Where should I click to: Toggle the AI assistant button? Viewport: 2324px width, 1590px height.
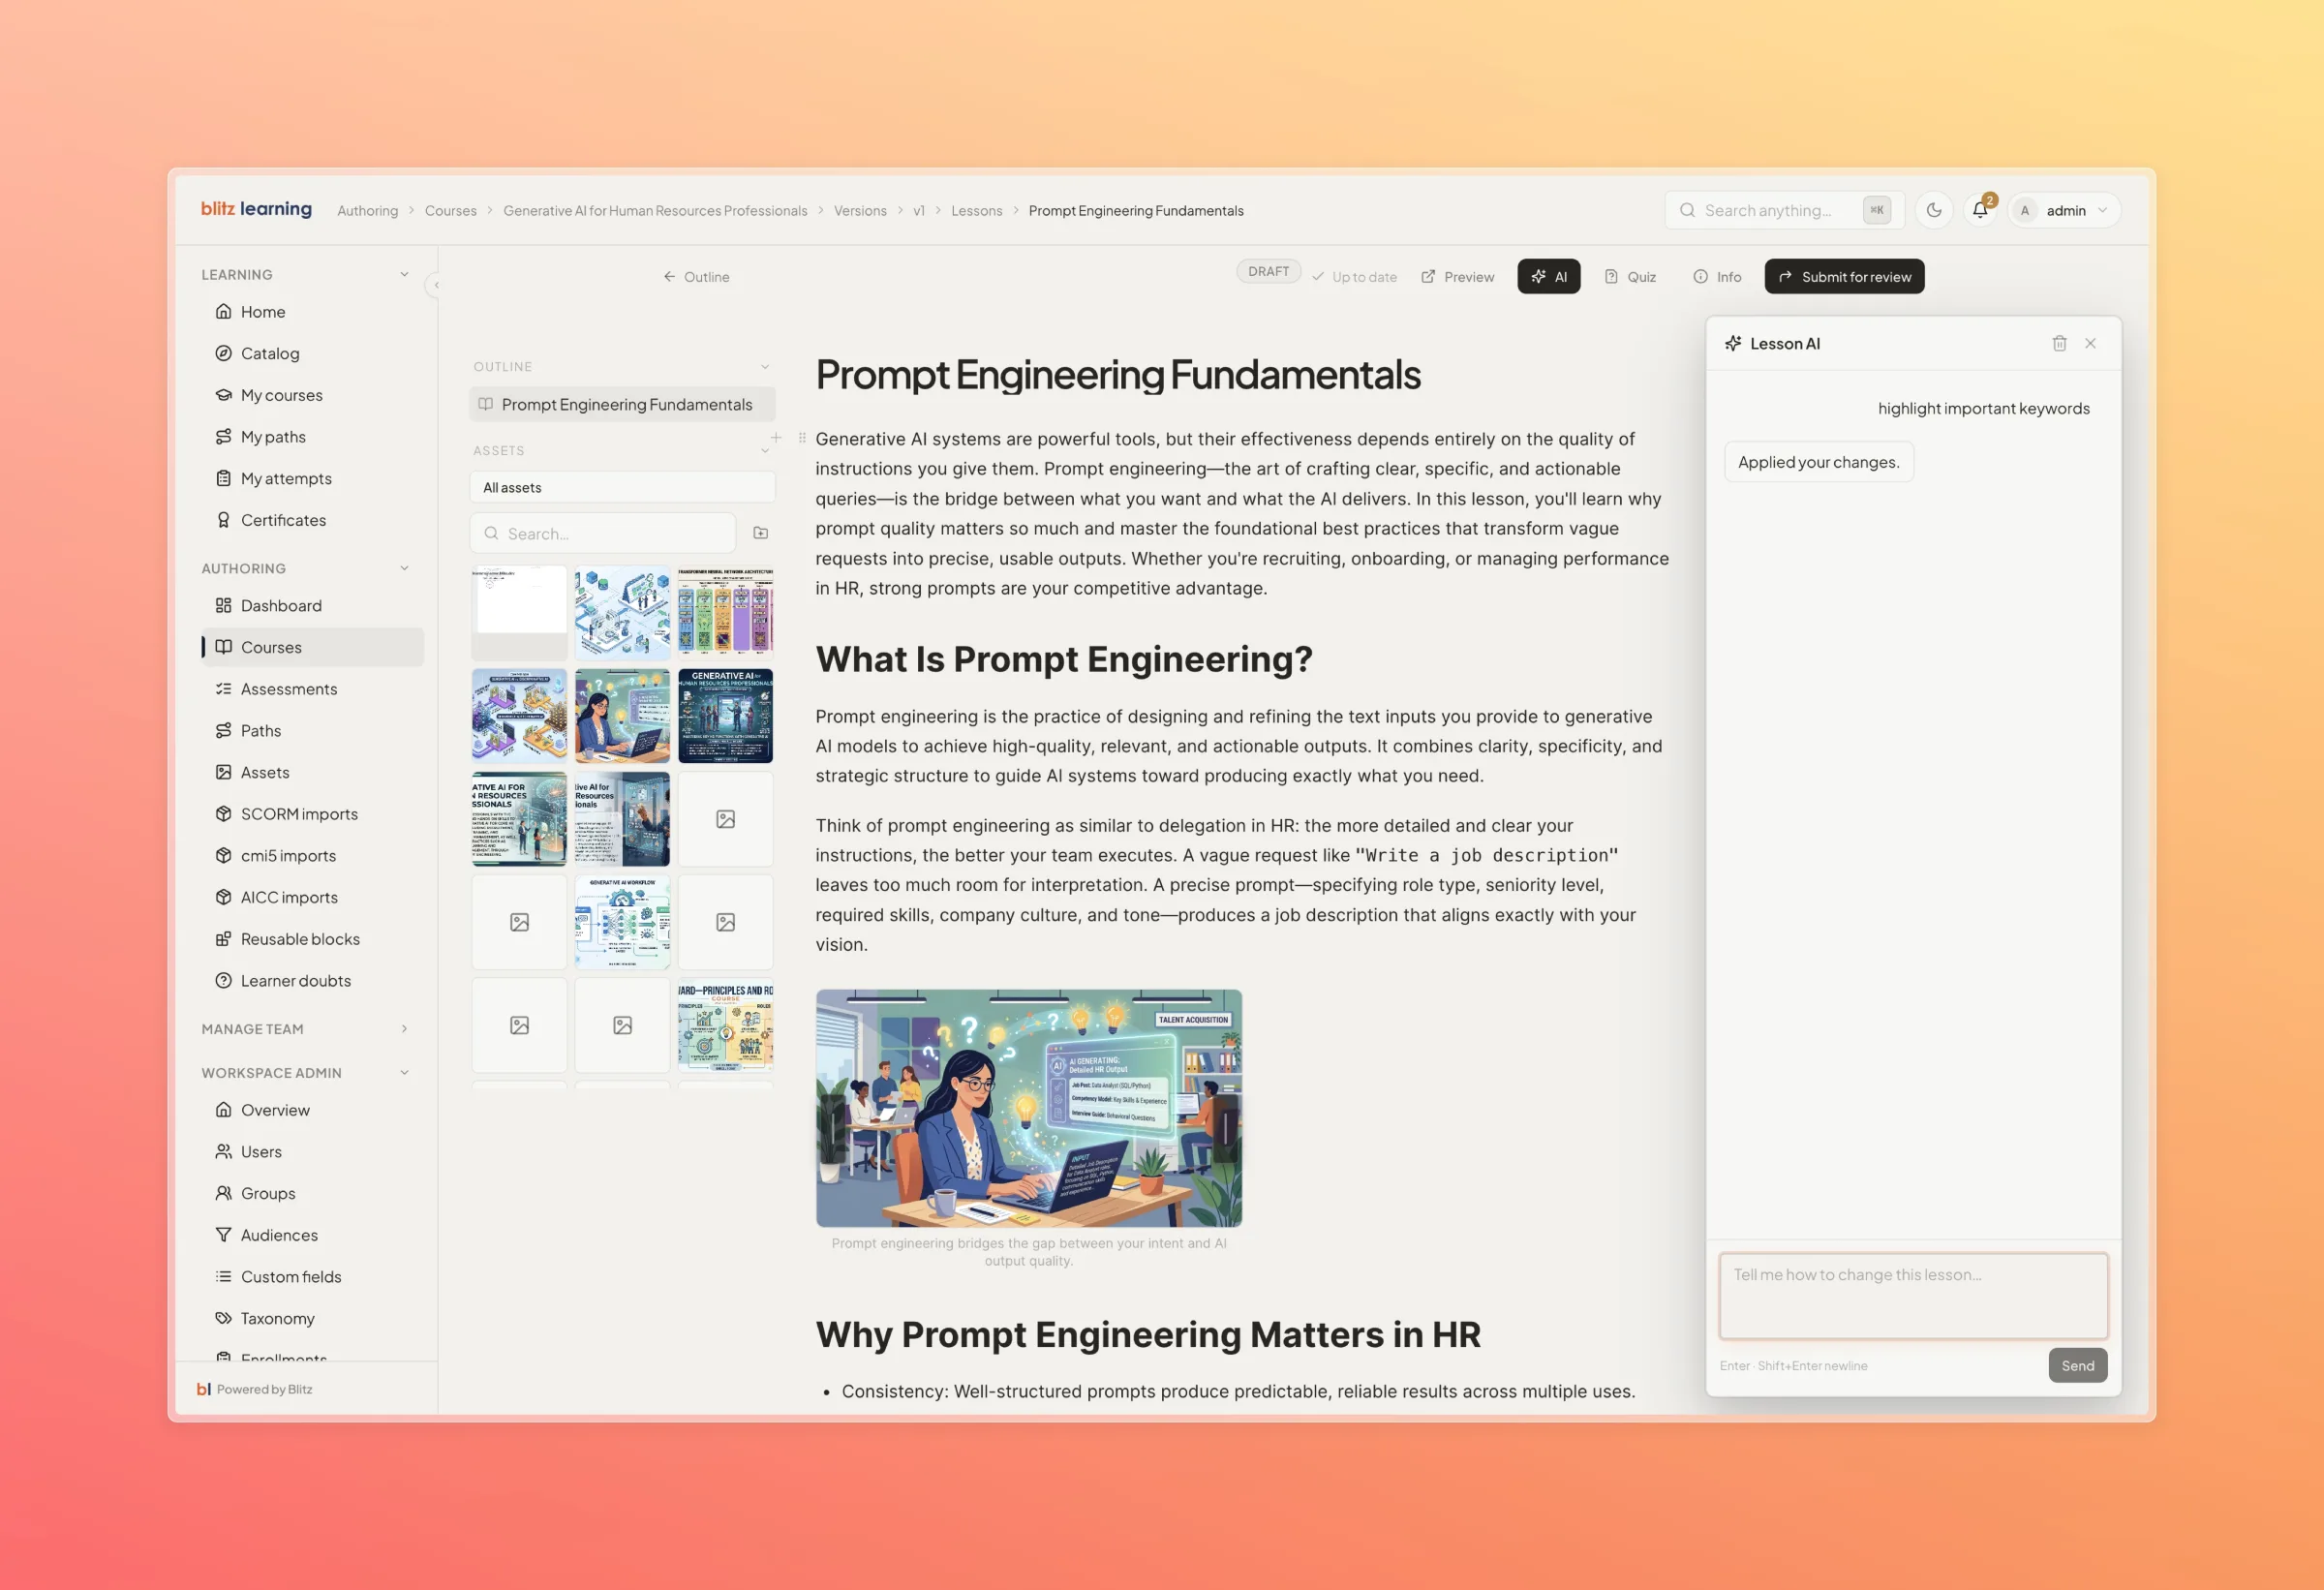click(1548, 277)
